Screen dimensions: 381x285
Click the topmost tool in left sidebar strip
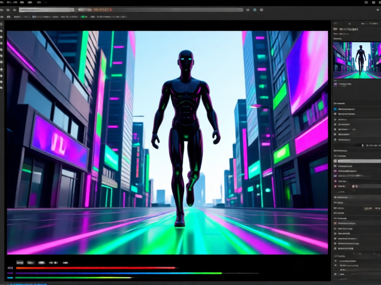pos(1,24)
